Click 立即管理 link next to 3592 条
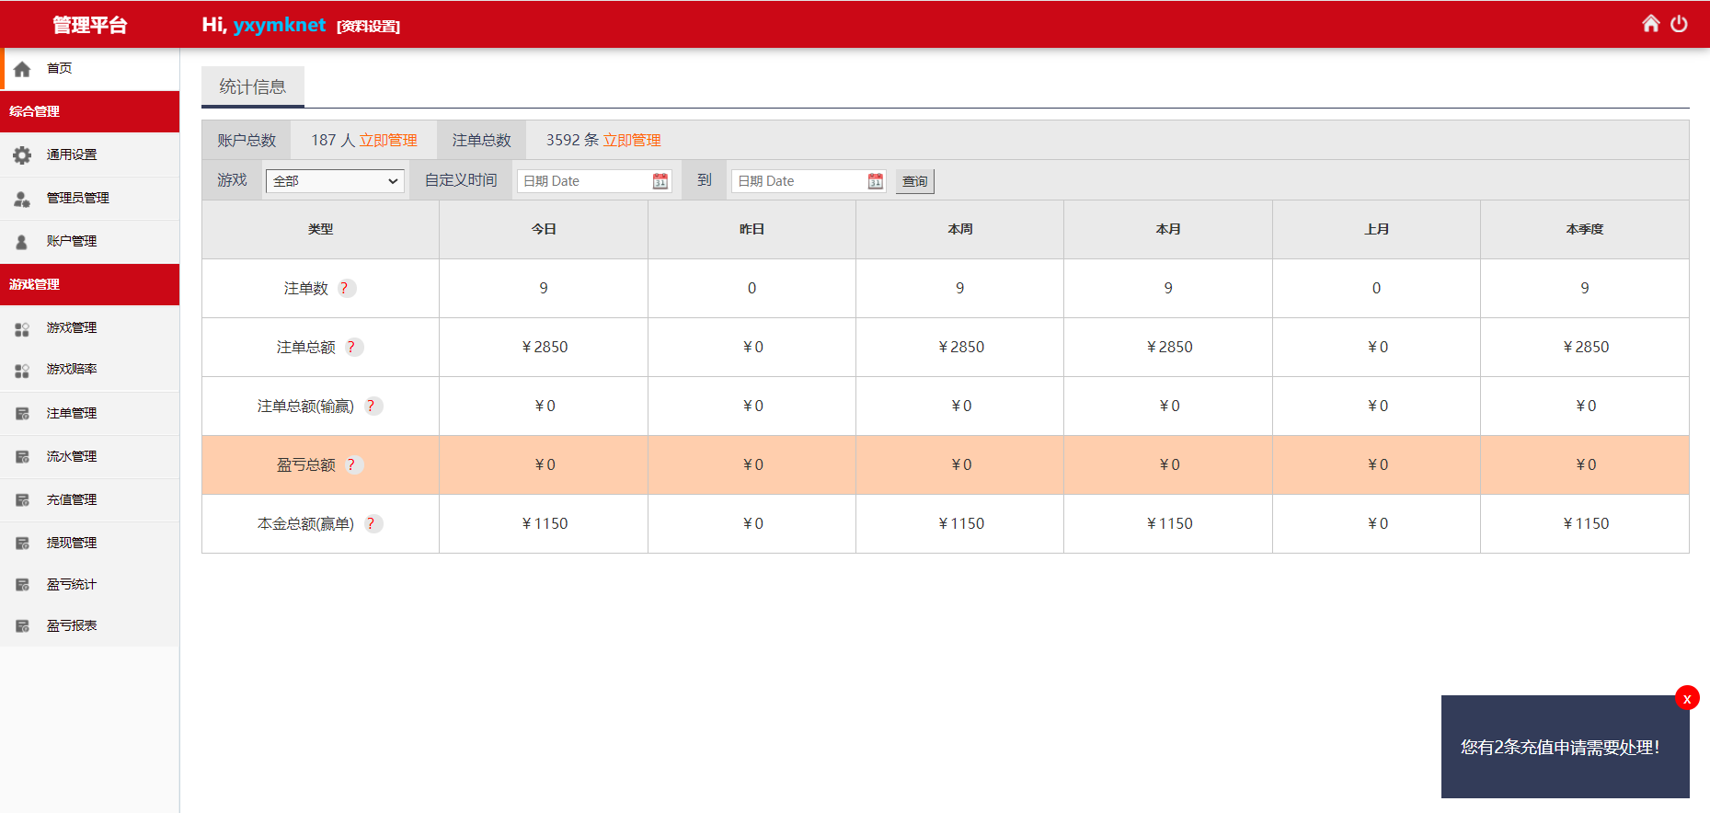 (632, 140)
